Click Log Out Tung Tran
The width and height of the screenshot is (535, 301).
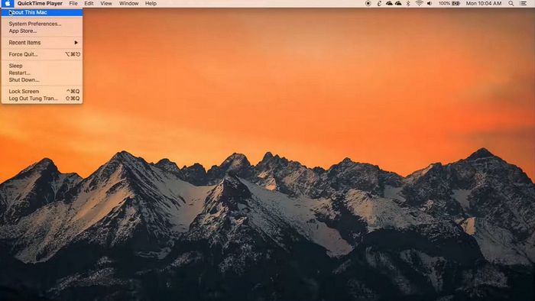[x=41, y=99]
